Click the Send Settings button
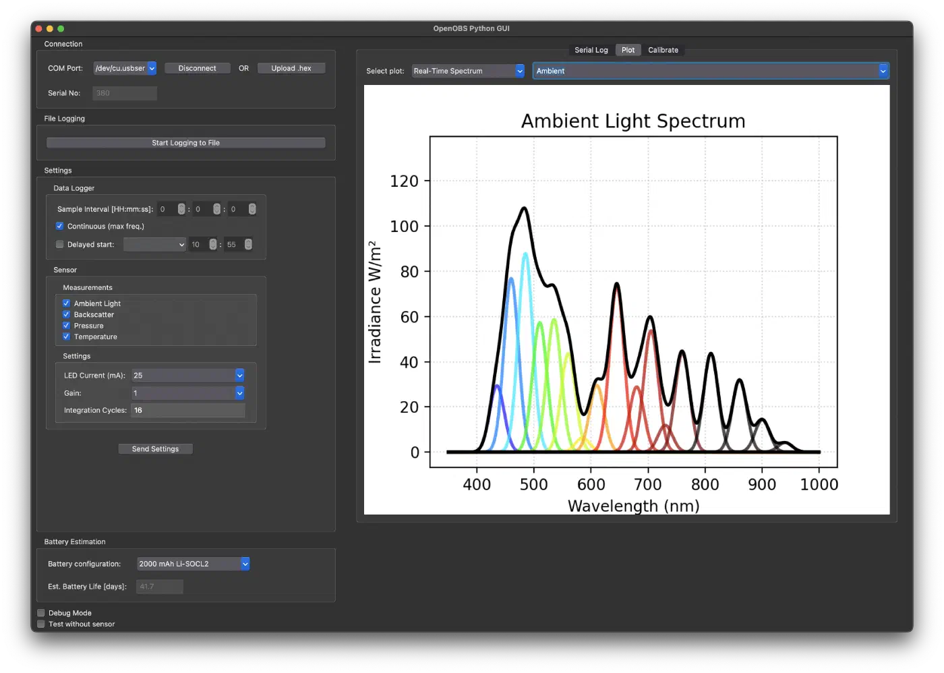The height and width of the screenshot is (673, 944). pos(155,449)
